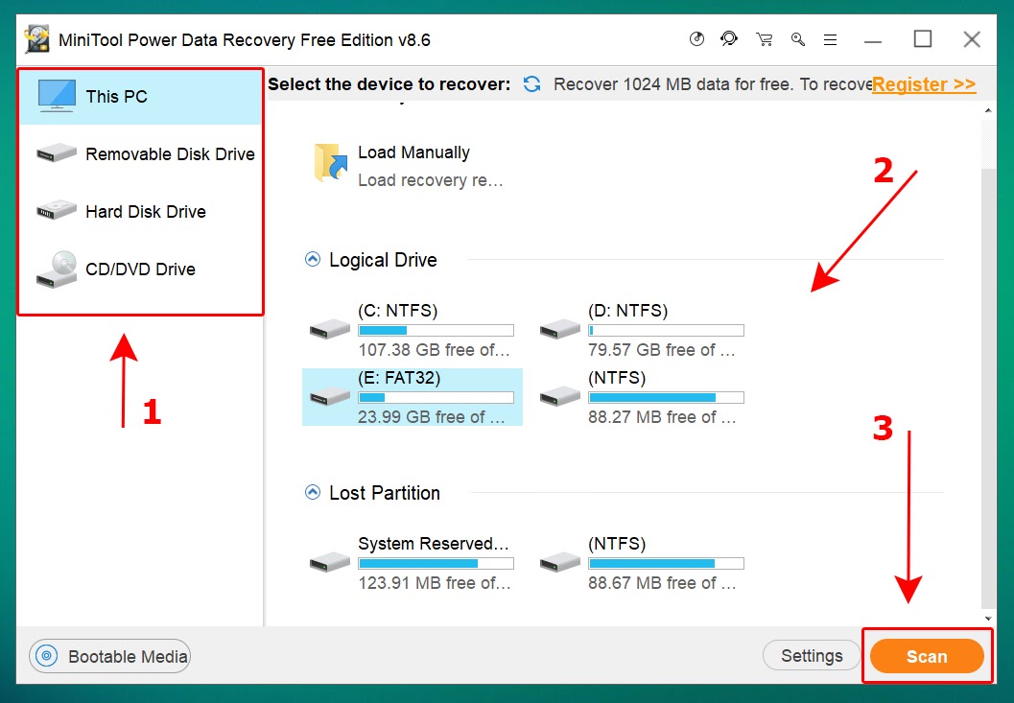The image size is (1014, 703).
Task: Click the key icon to enter license
Action: click(x=797, y=39)
